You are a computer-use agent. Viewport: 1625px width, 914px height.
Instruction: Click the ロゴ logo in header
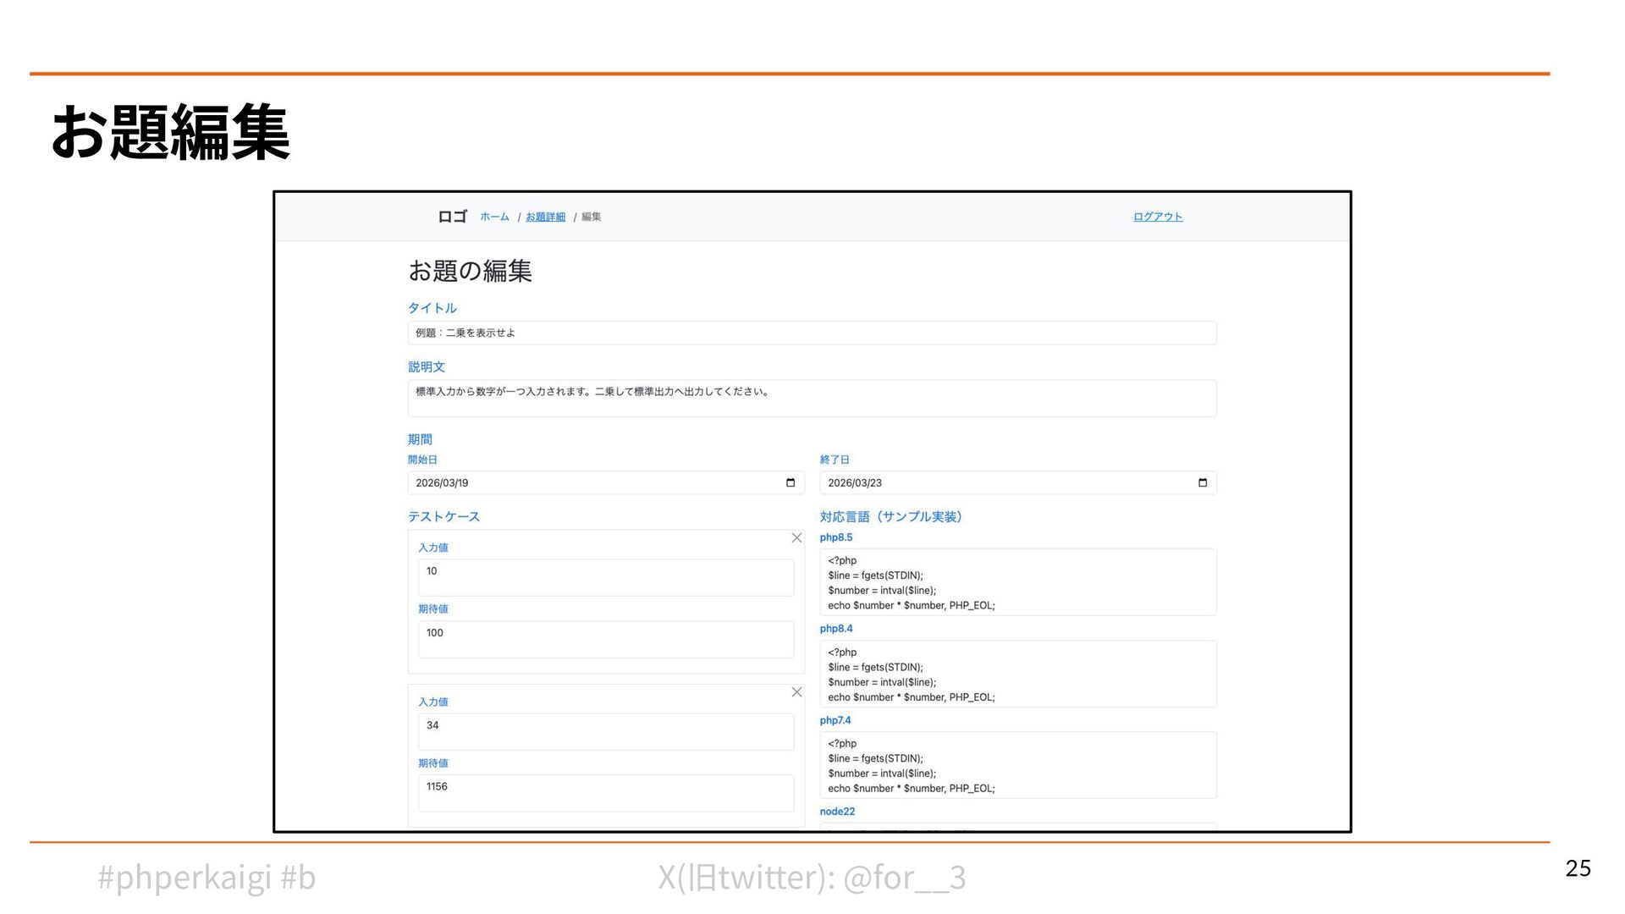(x=452, y=217)
